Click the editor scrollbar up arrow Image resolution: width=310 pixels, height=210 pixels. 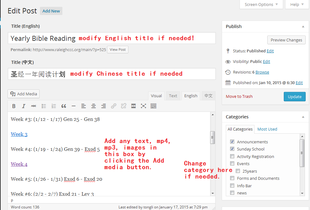click(213, 115)
